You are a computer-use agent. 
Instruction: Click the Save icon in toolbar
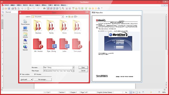[x=9, y=8]
